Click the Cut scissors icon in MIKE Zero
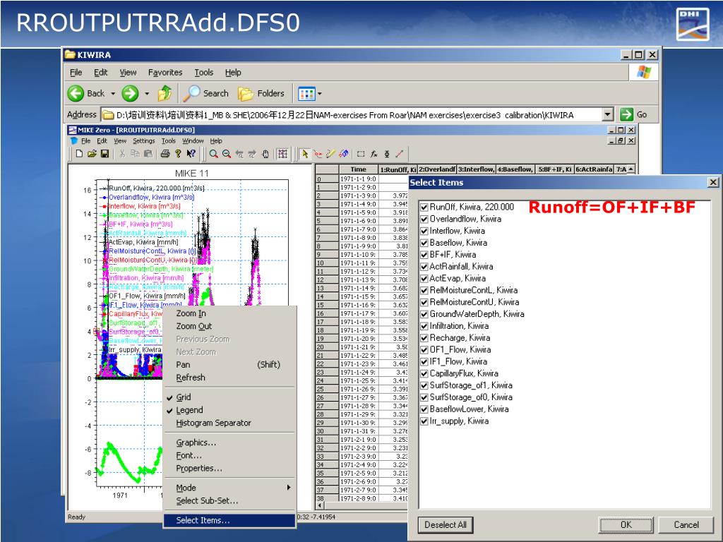 click(x=122, y=154)
